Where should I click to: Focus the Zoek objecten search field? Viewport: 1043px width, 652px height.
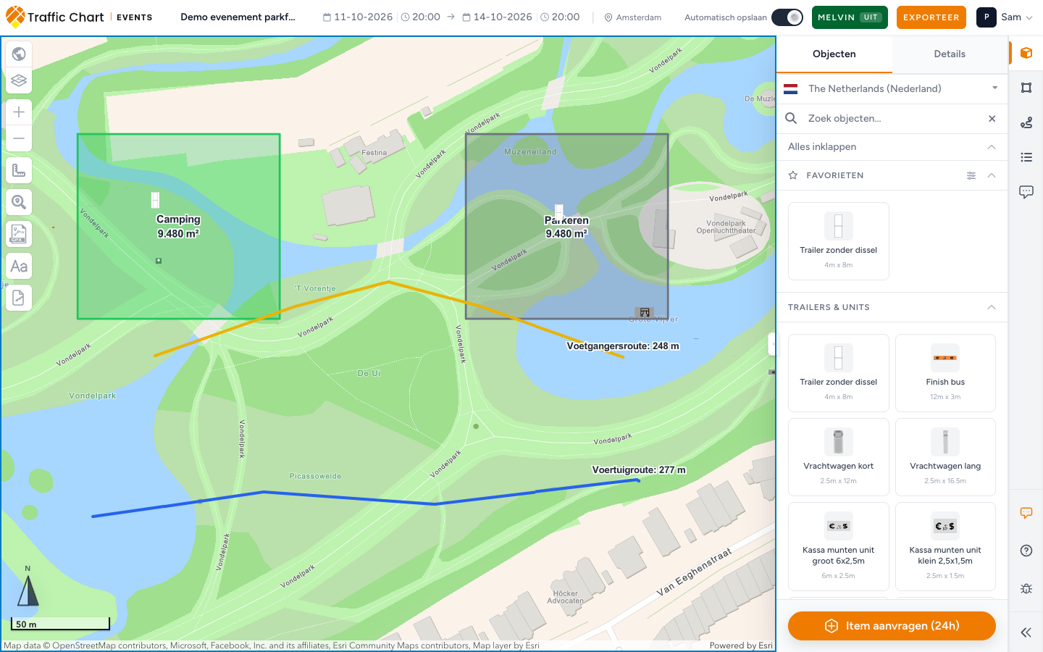point(892,118)
